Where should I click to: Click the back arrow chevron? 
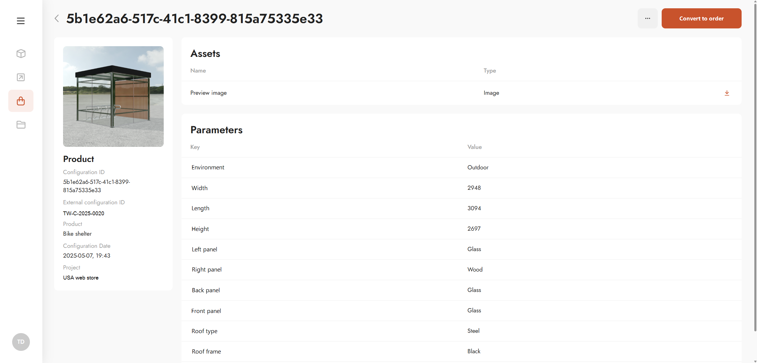(x=57, y=18)
